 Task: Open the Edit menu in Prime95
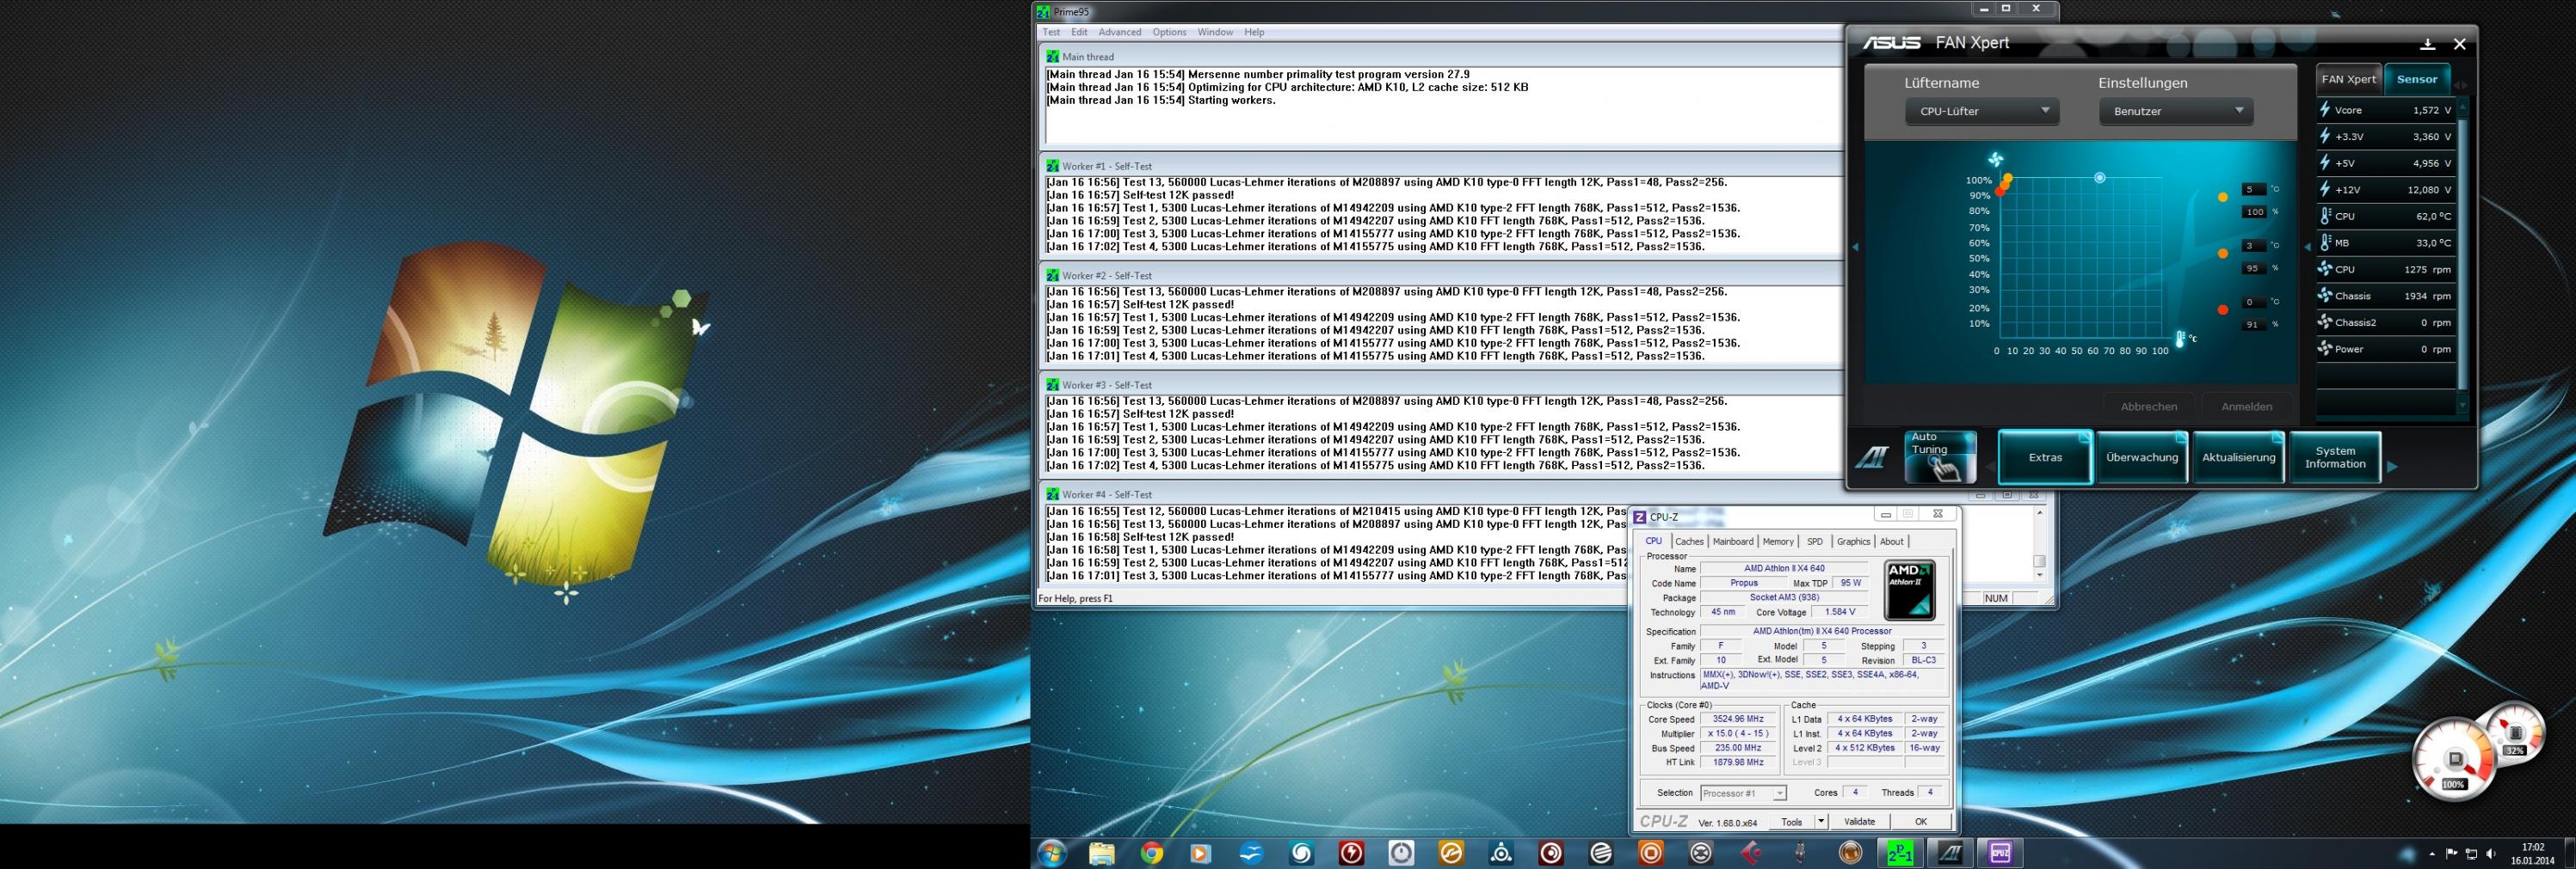[x=1079, y=32]
